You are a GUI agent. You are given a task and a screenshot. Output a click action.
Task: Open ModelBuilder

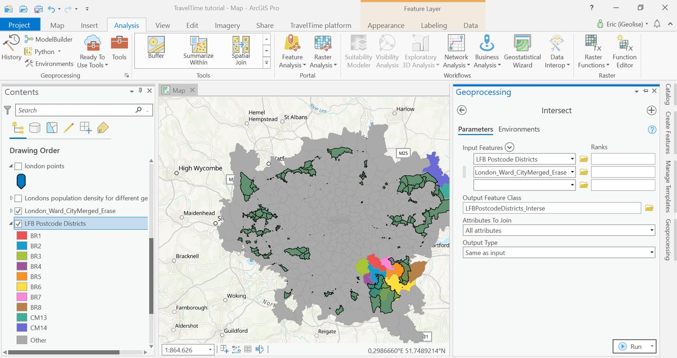coord(49,39)
